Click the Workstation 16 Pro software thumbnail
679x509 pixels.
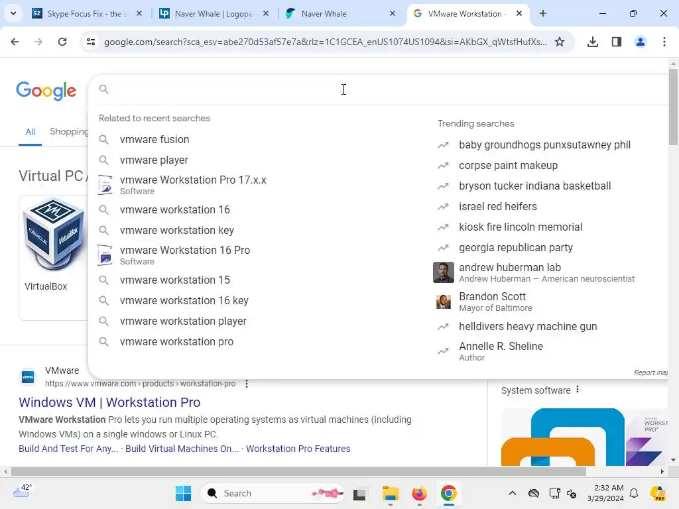coord(105,255)
